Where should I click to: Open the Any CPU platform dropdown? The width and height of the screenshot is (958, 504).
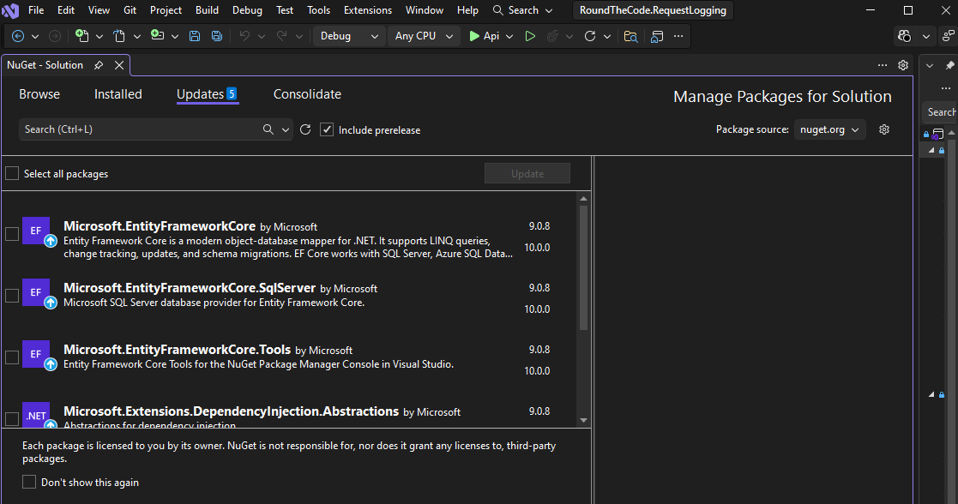pos(425,36)
